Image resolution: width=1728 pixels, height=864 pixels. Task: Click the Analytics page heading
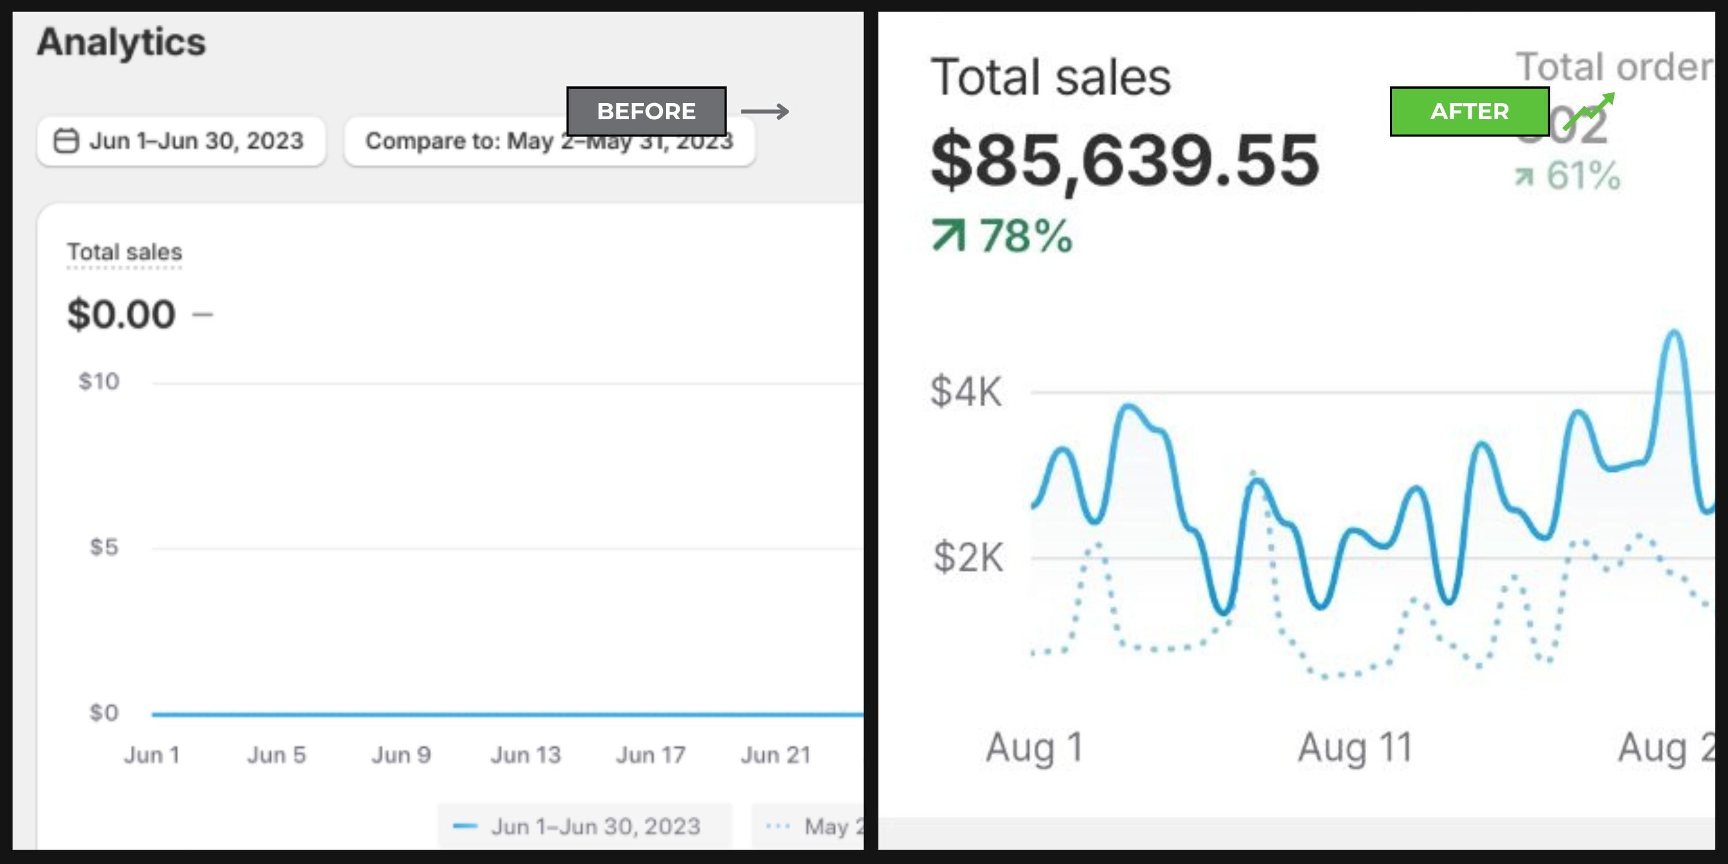[122, 41]
